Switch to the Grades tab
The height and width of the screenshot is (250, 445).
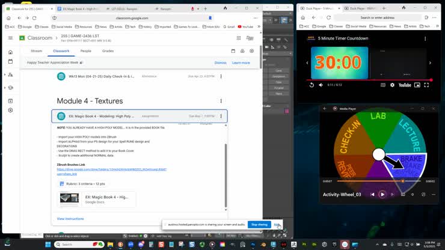click(108, 51)
